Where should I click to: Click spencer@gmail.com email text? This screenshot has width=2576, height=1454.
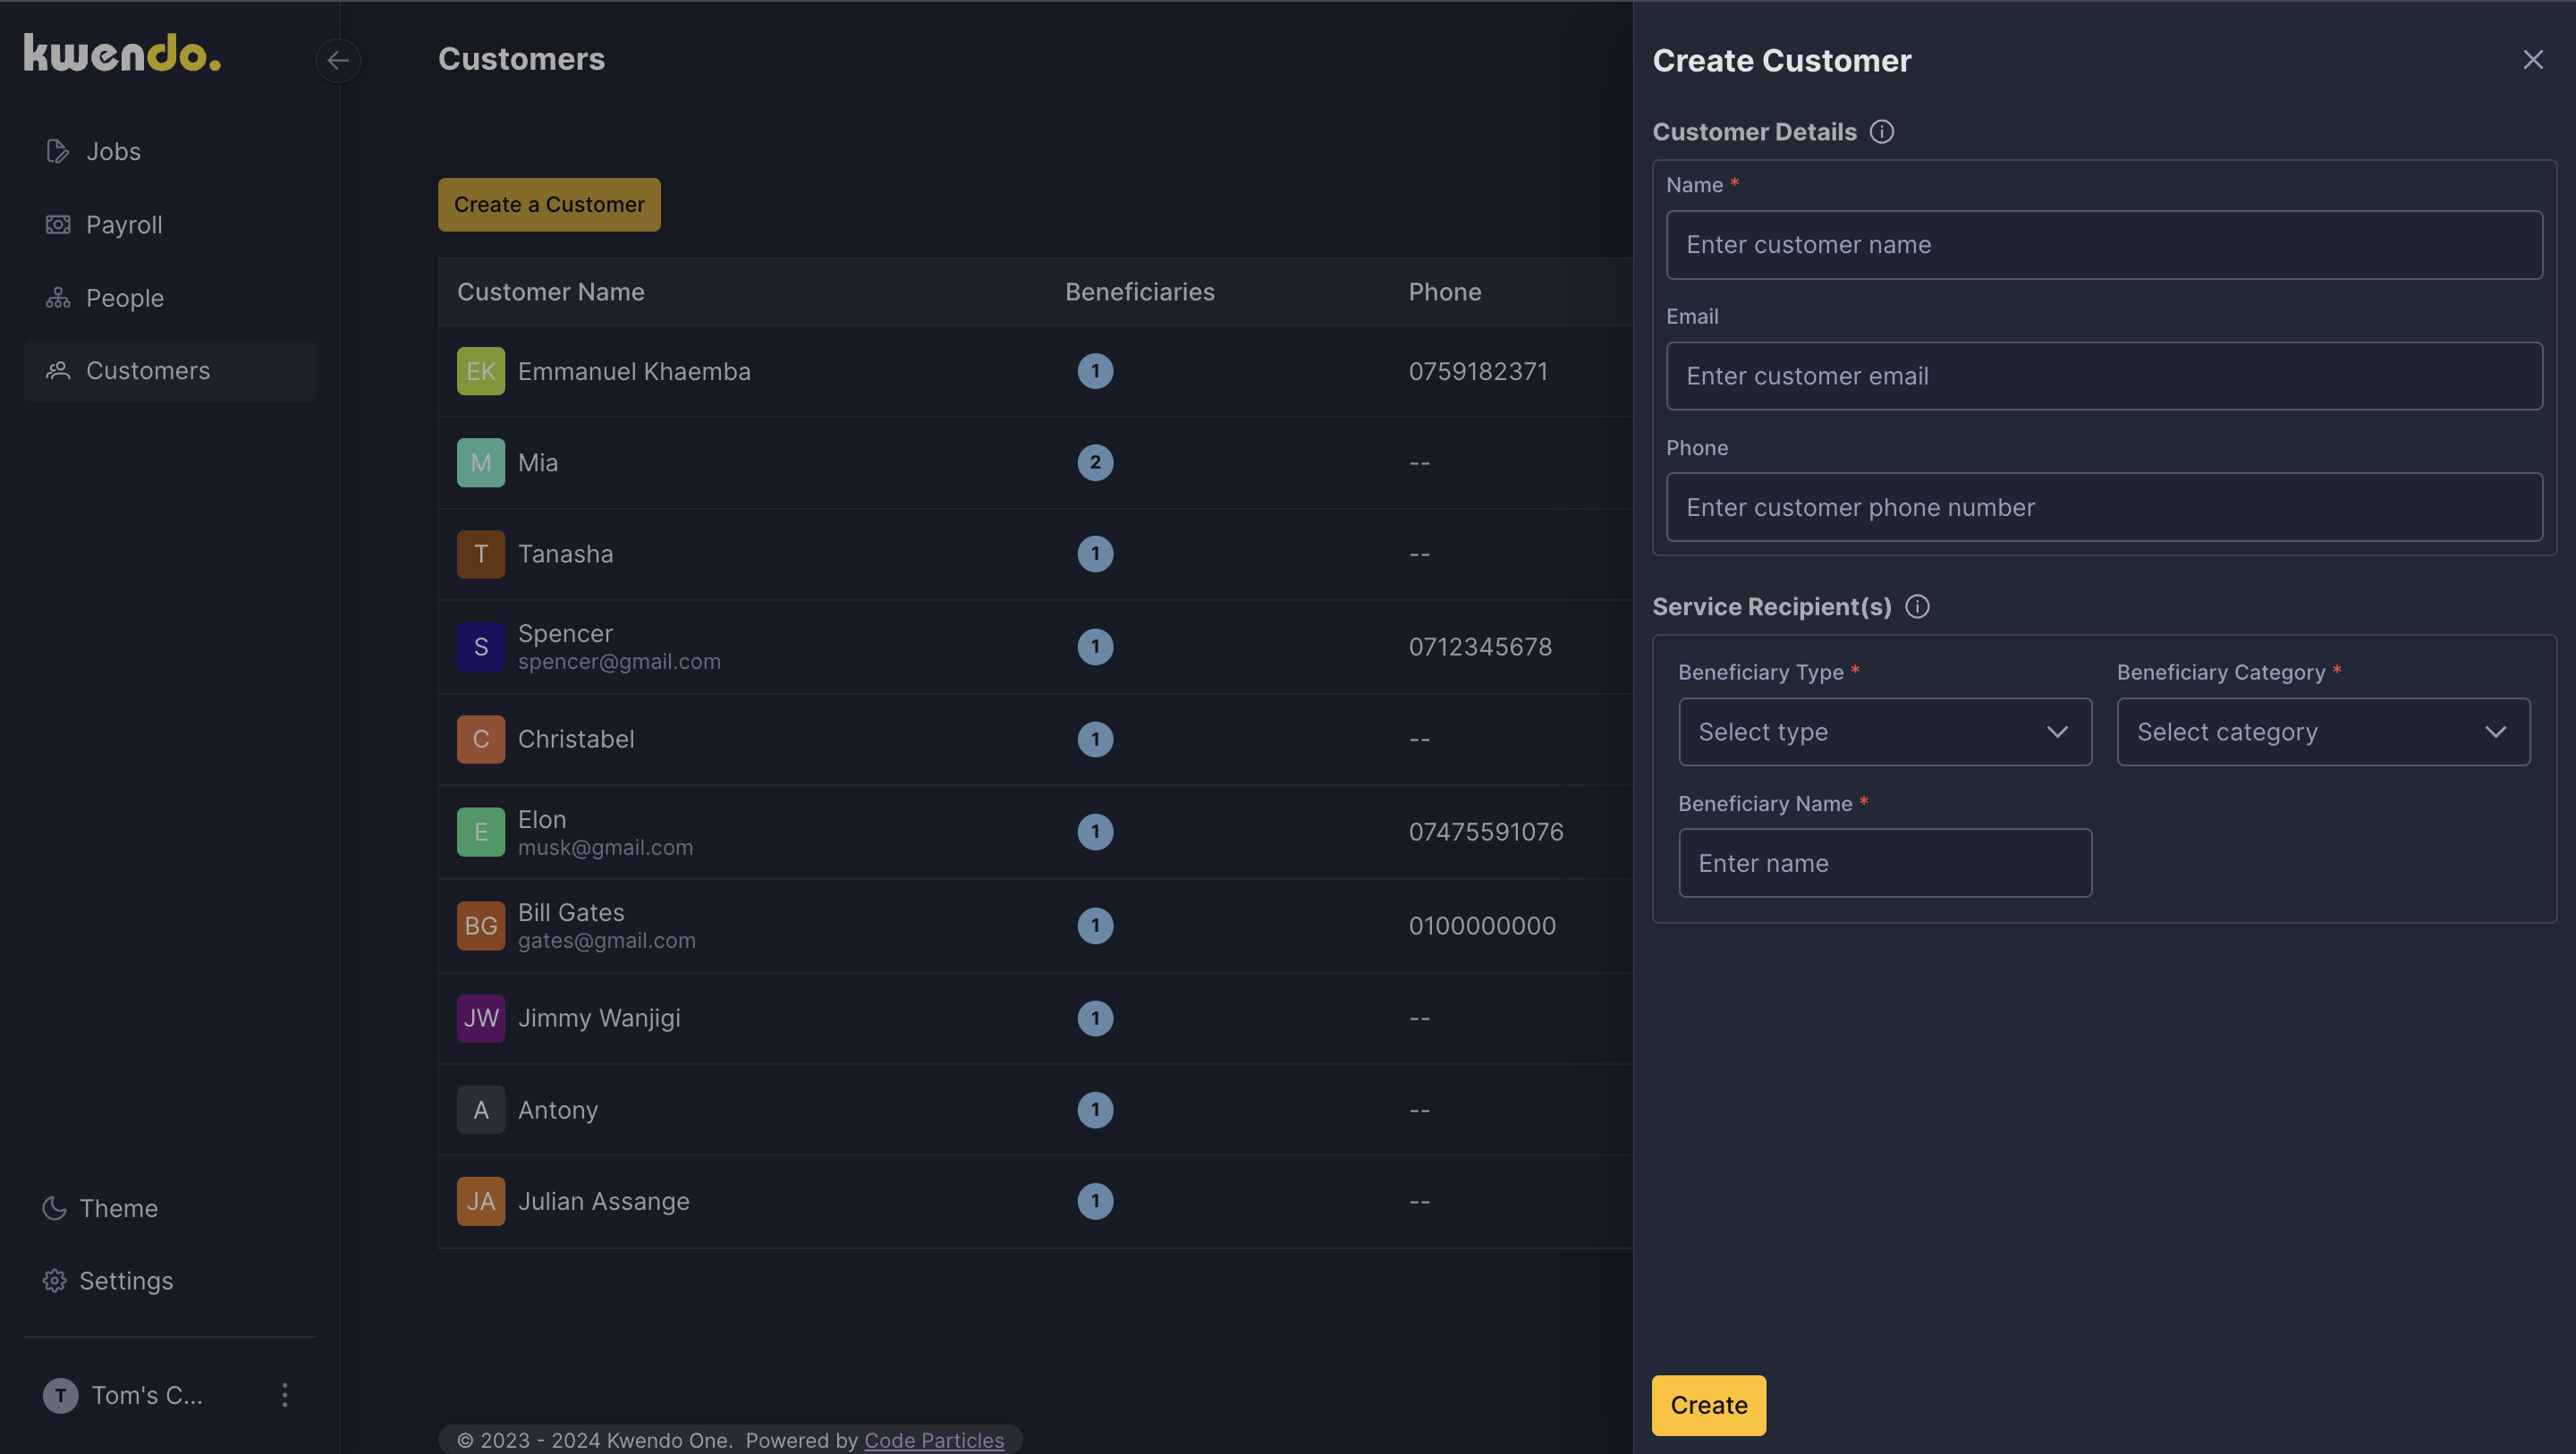click(x=619, y=661)
